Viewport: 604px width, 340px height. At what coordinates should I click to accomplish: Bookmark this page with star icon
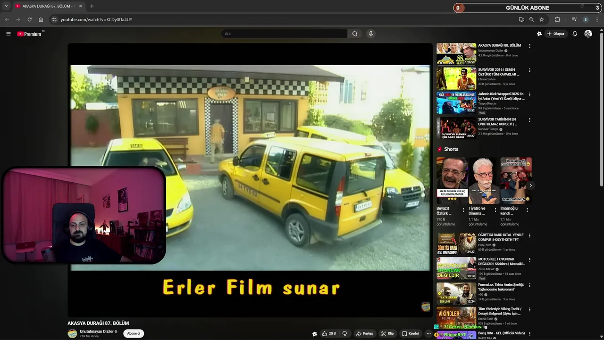[542, 19]
